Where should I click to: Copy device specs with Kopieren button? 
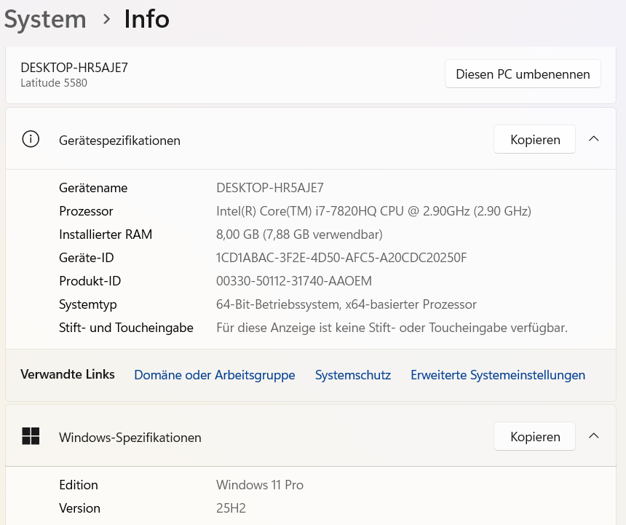534,139
